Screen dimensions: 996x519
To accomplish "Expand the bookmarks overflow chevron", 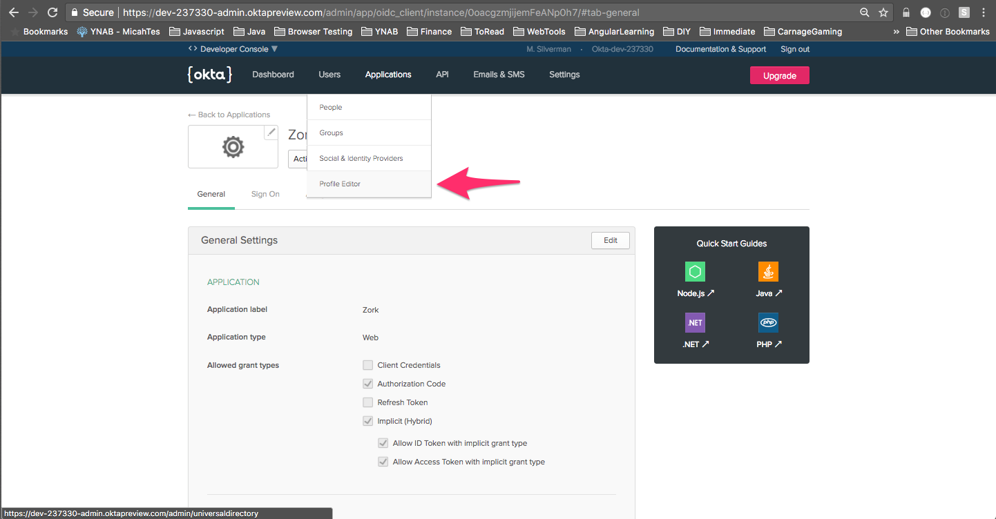I will pyautogui.click(x=897, y=31).
